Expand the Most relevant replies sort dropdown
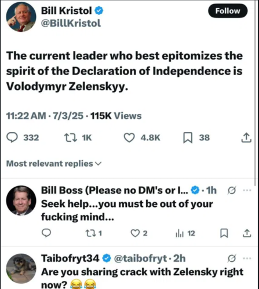259x289 pixels. 54,164
